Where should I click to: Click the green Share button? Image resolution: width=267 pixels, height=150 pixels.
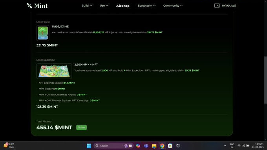[x=81, y=127]
